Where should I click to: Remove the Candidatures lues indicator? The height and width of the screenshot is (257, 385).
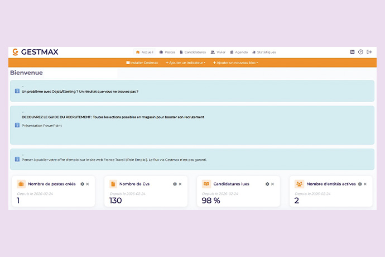(272, 184)
